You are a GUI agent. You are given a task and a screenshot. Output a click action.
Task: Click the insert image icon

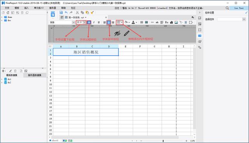point(176,23)
